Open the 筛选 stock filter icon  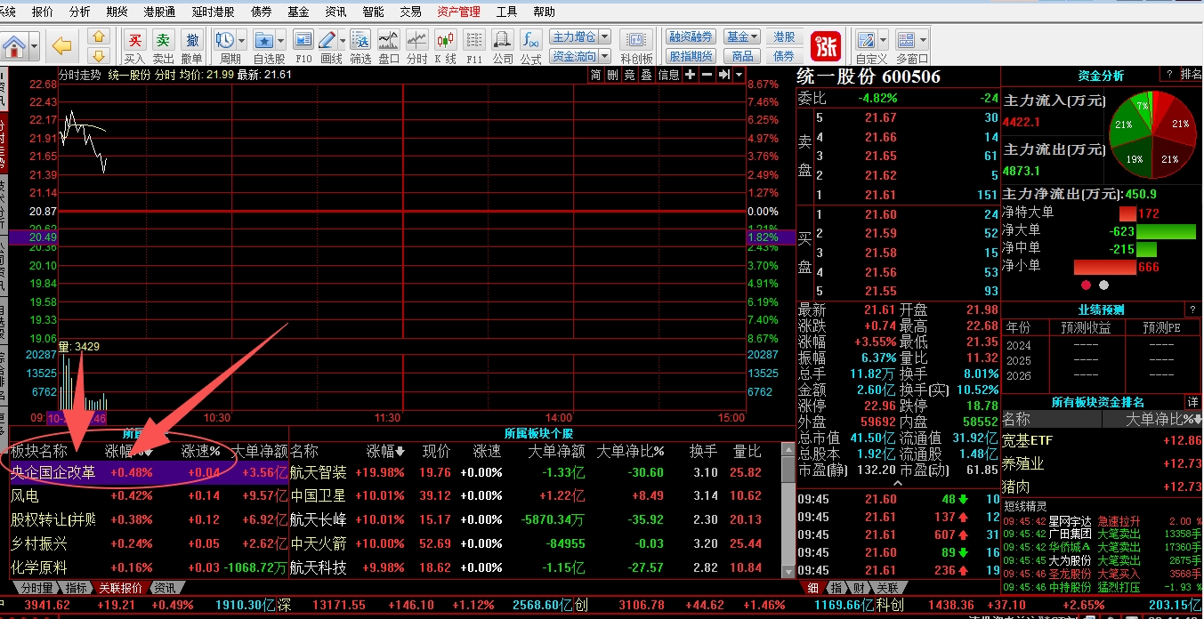[360, 40]
